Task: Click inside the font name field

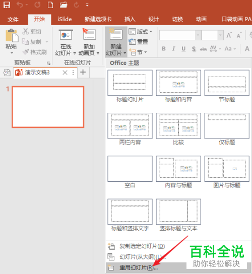Action: point(177,35)
